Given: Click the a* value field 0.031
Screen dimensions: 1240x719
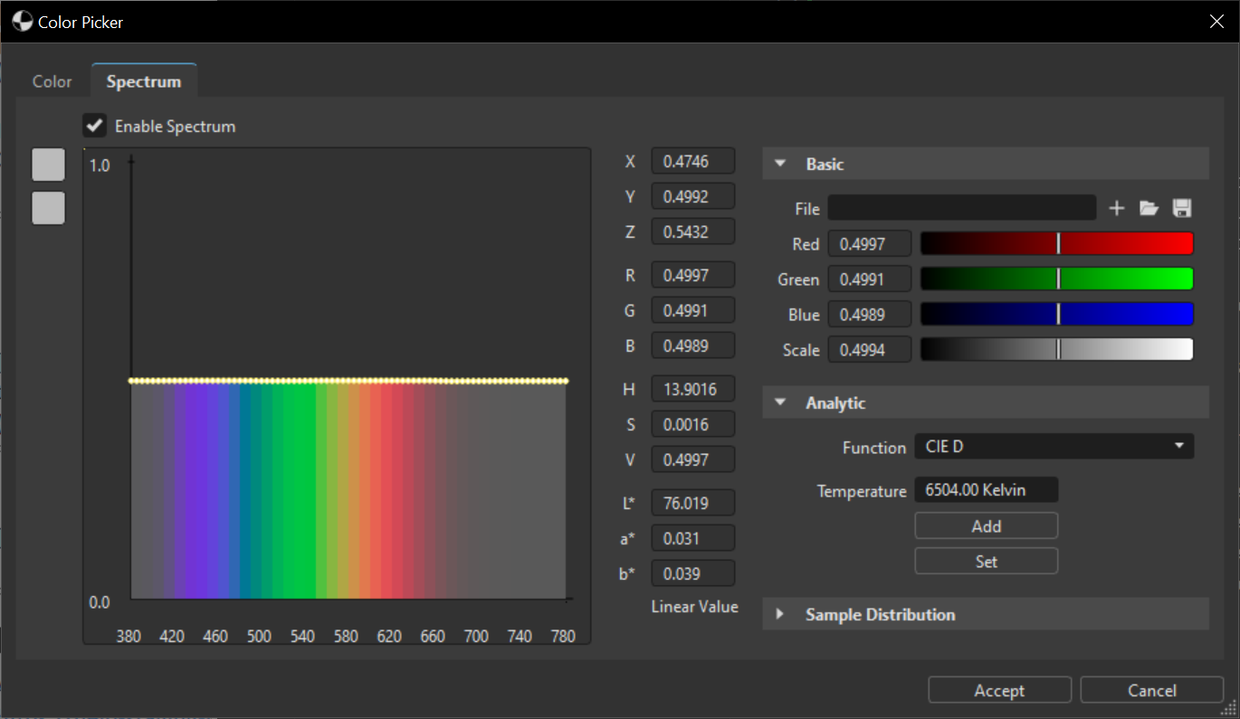Looking at the screenshot, I should coord(693,538).
